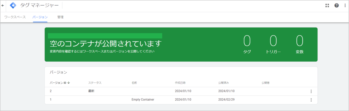Click the 空のコンテナが公開されています heading

click(105, 44)
